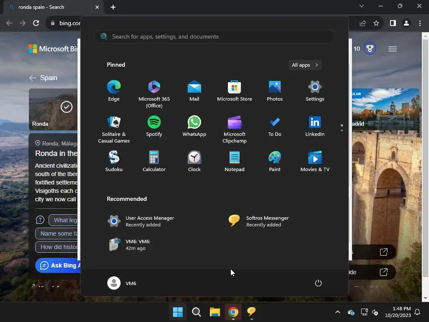Screen dimensions: 429x322
Task: Open File Explorer from taskbar
Action: [x=215, y=312]
